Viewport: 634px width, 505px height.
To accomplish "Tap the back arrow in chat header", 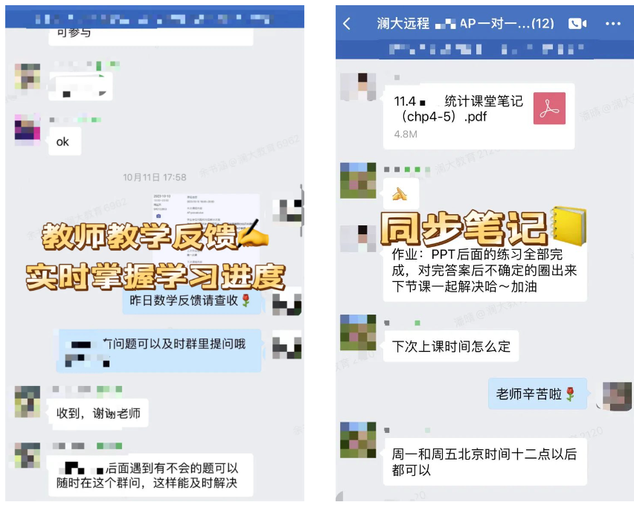I will [347, 24].
